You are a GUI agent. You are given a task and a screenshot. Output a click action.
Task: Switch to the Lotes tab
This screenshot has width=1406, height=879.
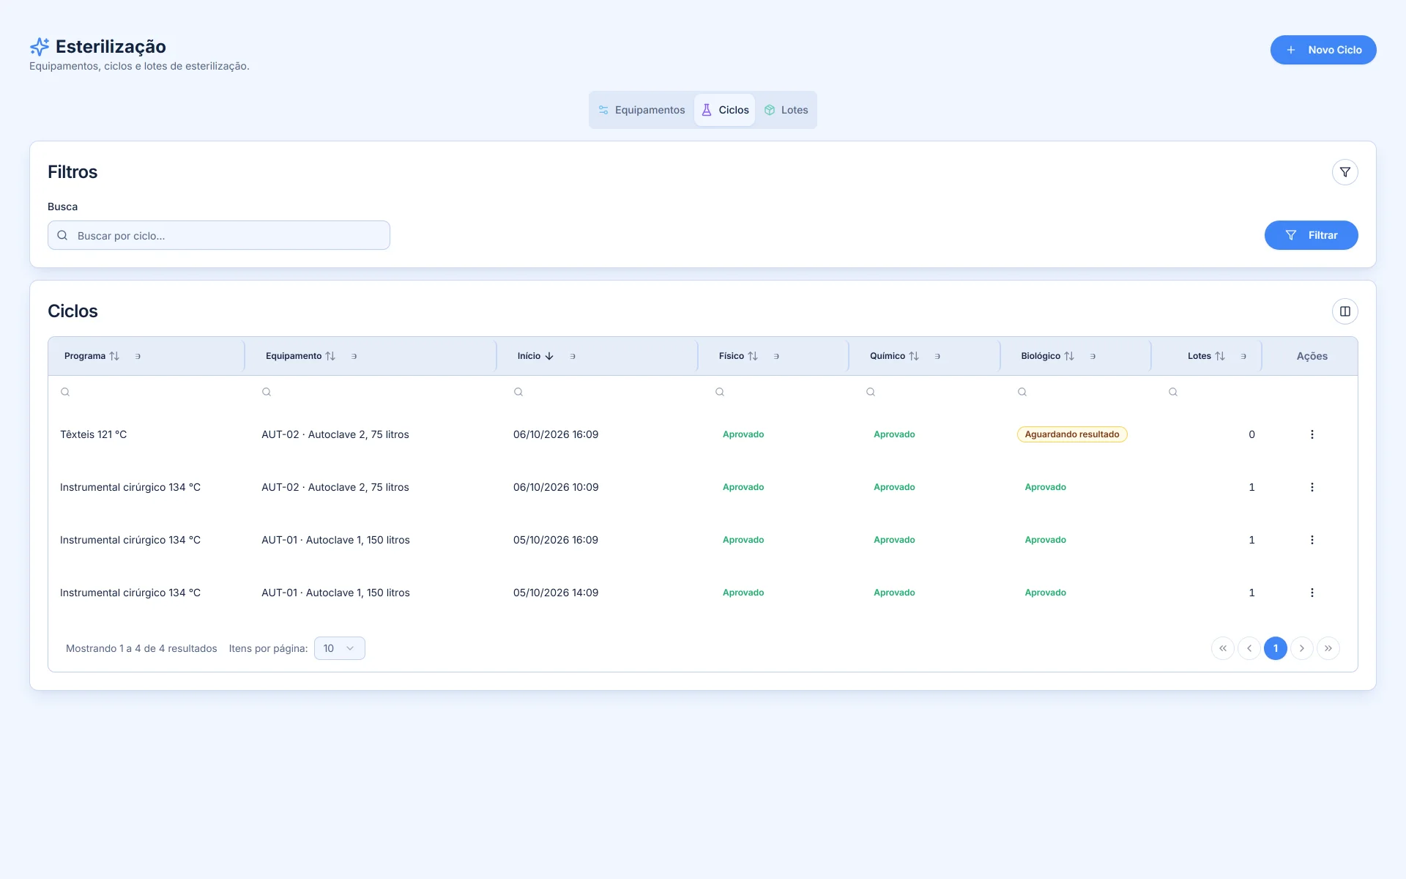pyautogui.click(x=786, y=110)
